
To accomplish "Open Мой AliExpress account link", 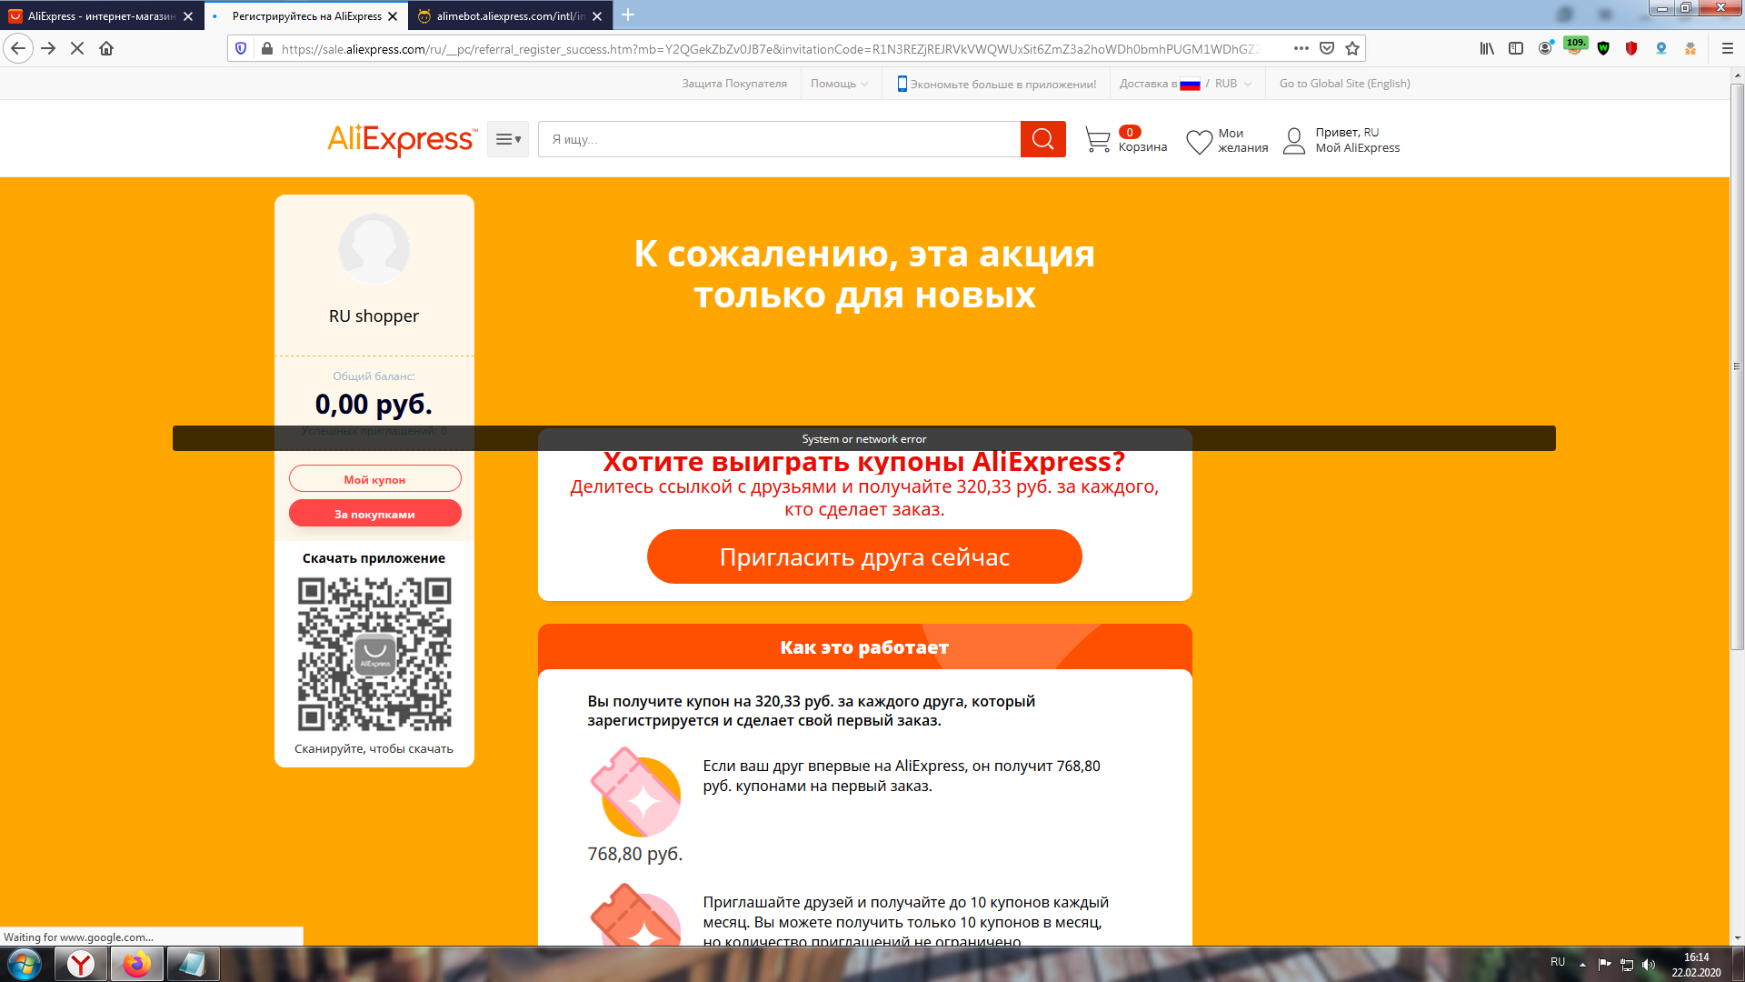I will (1358, 148).
